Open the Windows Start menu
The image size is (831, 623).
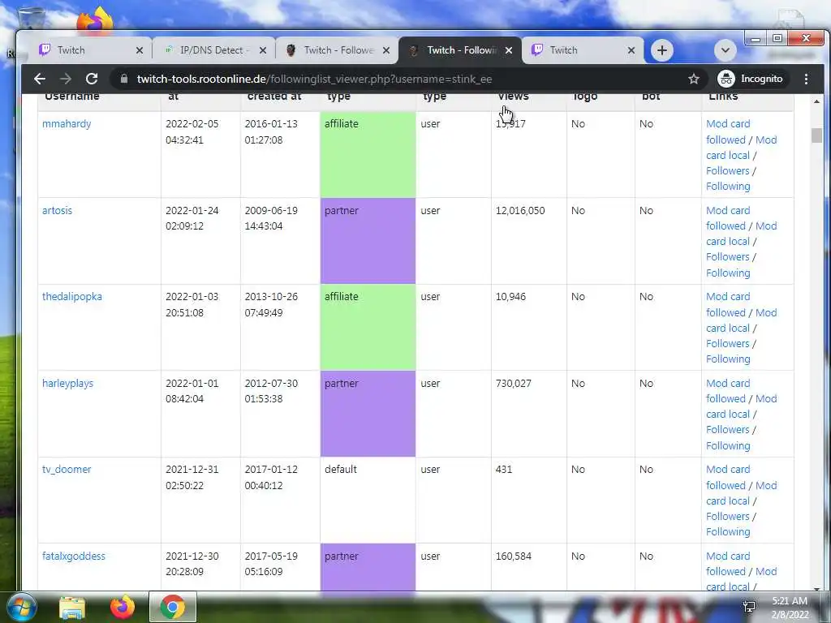pos(21,607)
